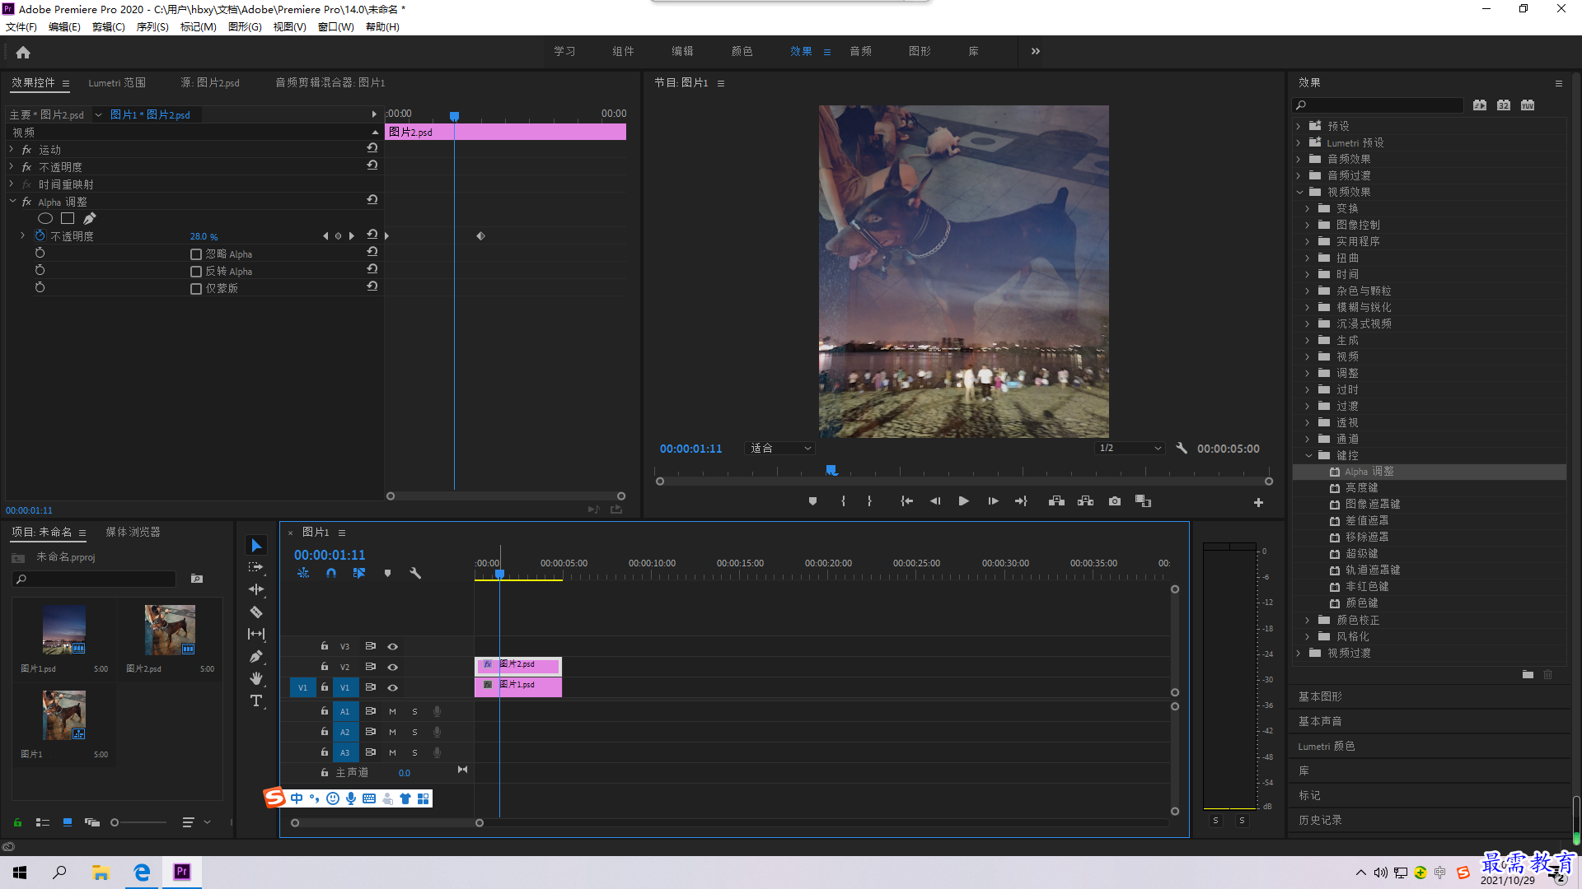
Task: Expand the 运动 effect properties
Action: pyautogui.click(x=12, y=149)
